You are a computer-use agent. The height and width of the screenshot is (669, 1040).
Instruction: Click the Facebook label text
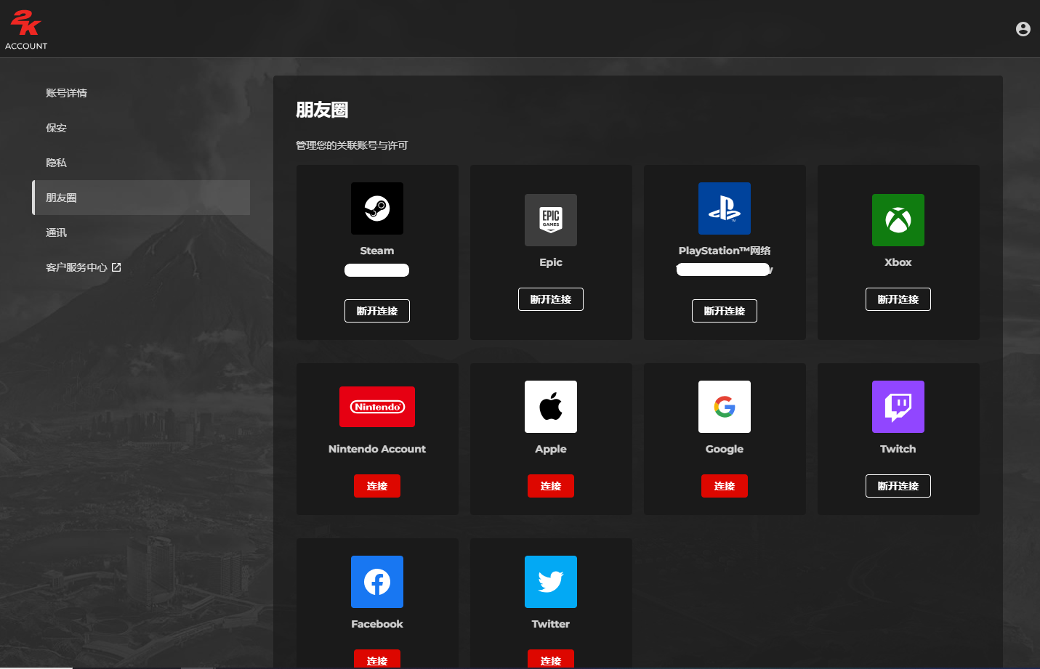pos(377,624)
